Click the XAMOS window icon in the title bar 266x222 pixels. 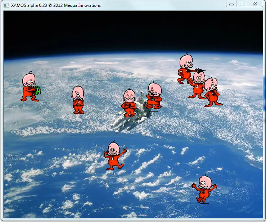[x=6, y=5]
